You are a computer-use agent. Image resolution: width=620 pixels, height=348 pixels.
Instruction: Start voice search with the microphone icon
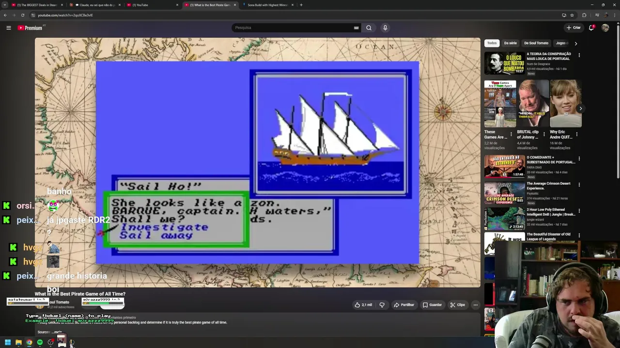coord(385,28)
